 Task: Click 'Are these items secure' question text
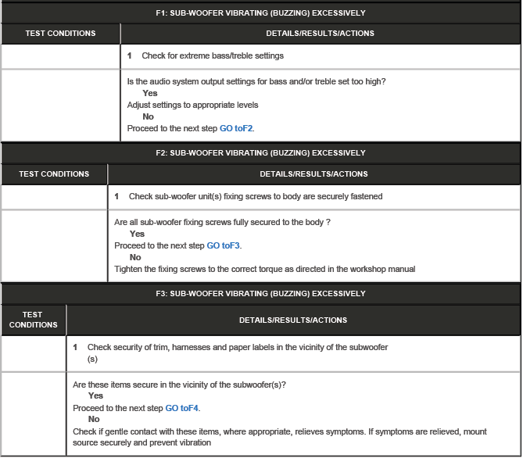tap(179, 385)
